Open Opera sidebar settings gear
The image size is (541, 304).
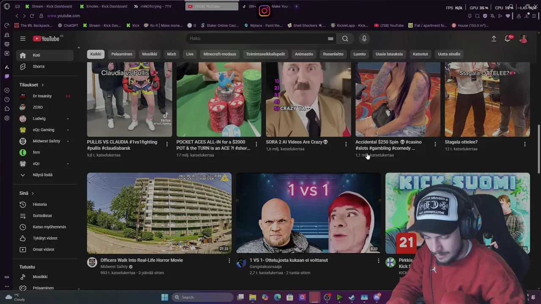tap(7, 118)
